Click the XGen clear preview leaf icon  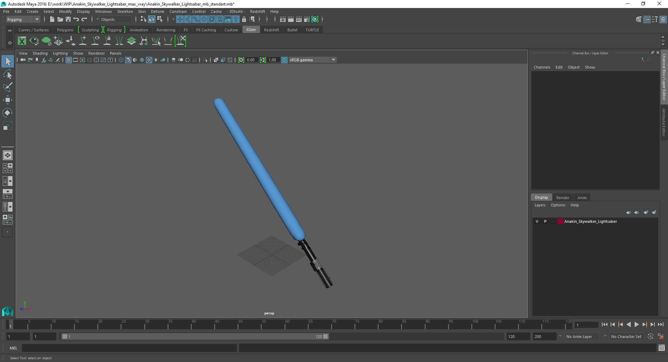point(46,41)
